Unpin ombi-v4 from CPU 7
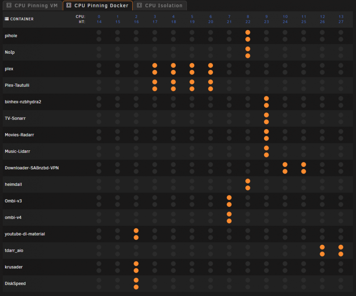This screenshot has width=356, height=296. 229,214
